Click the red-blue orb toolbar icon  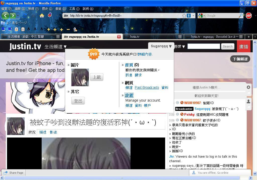click(50, 15)
